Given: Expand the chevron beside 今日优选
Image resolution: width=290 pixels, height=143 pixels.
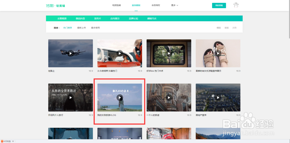Looking at the screenshot, I should pos(13,141).
